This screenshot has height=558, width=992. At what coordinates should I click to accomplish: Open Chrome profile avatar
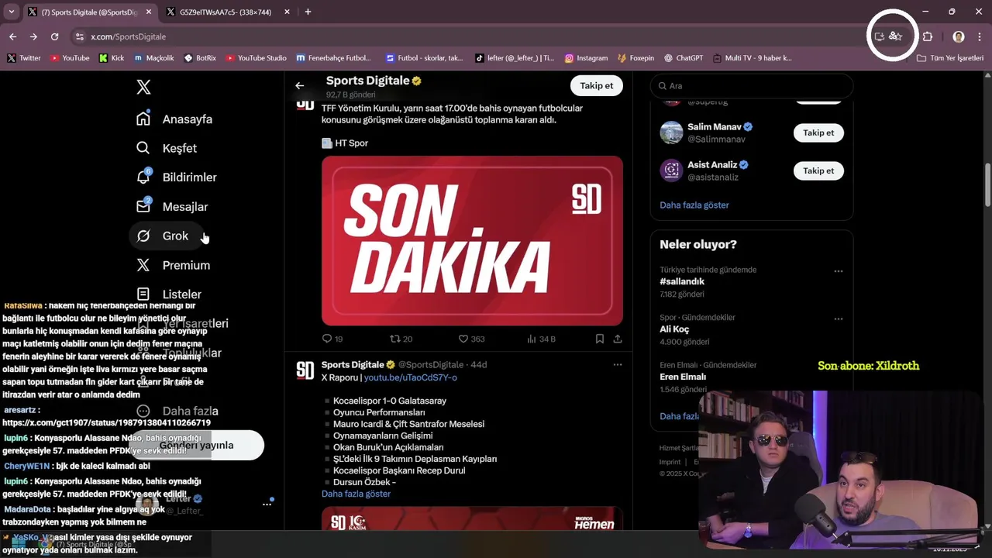pos(959,36)
